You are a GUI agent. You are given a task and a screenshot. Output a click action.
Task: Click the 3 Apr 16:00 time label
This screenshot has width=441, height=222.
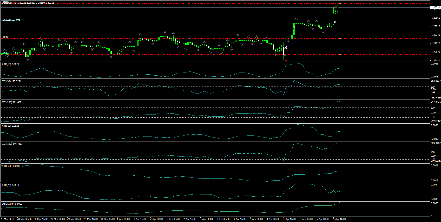tap(240, 219)
